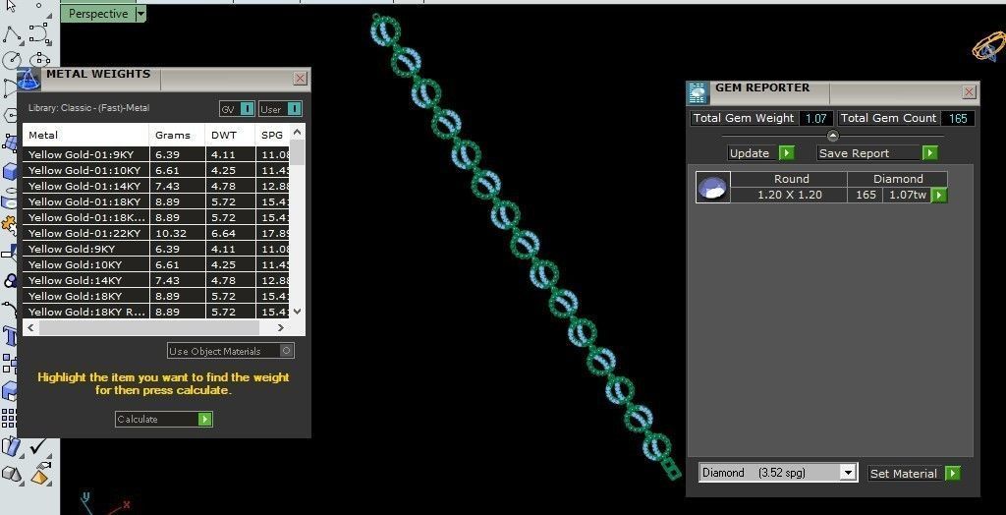Select the Yellow Gold-01:9KY row

click(156, 154)
